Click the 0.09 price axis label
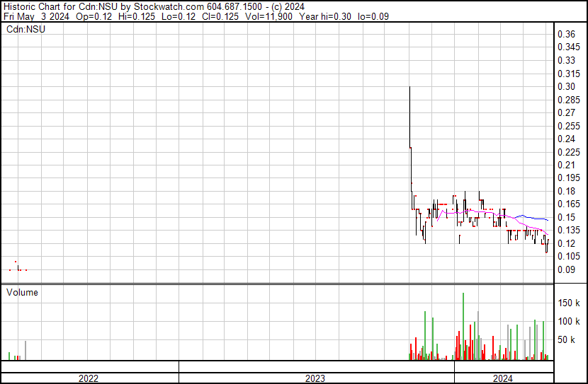Screen dimensions: 588x384 pos(566,269)
